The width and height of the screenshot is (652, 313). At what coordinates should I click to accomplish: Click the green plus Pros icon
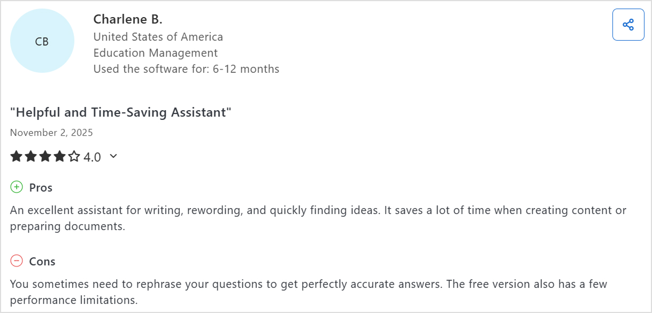(x=17, y=187)
